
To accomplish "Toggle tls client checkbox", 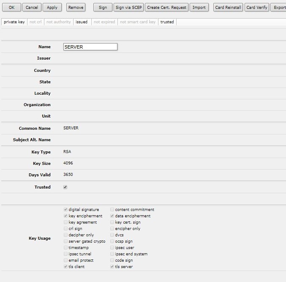I will [65, 267].
